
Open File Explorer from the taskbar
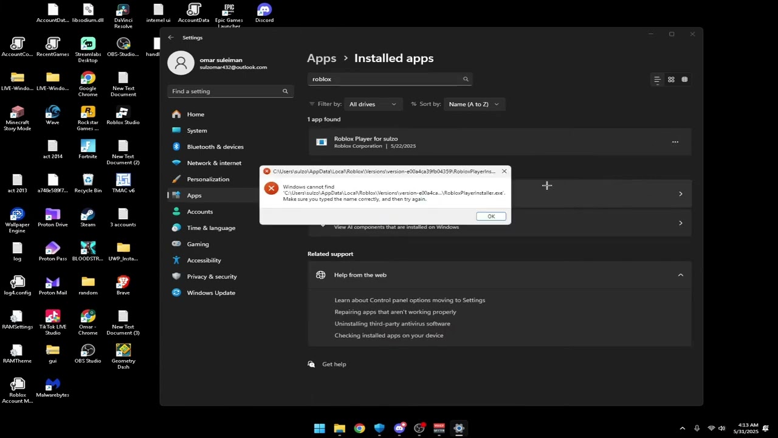tap(339, 428)
